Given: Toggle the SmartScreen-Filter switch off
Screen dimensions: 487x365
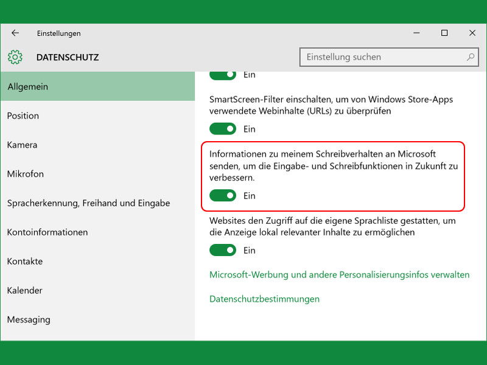Looking at the screenshot, I should tap(223, 129).
